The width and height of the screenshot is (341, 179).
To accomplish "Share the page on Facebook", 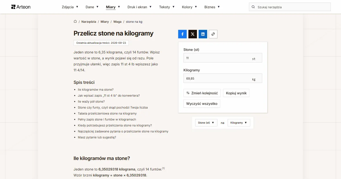I will pos(182,34).
